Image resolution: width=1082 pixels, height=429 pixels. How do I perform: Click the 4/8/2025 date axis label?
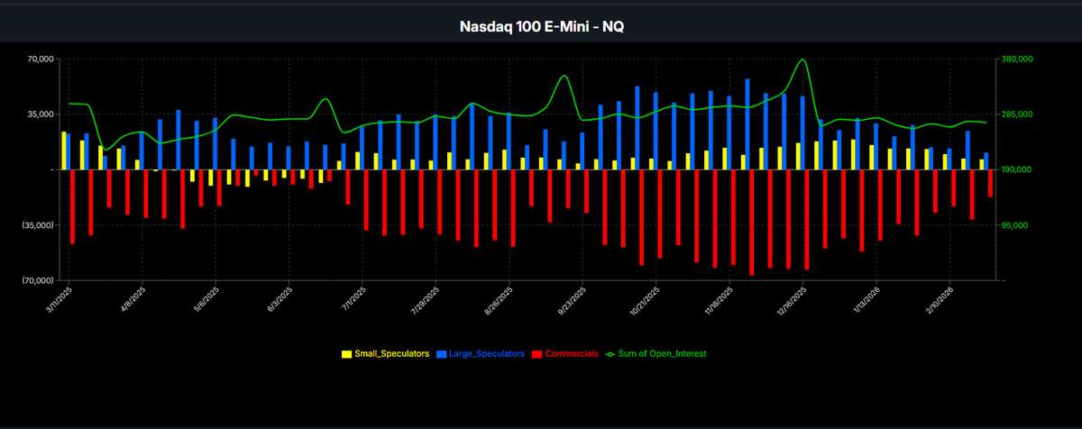click(x=133, y=299)
